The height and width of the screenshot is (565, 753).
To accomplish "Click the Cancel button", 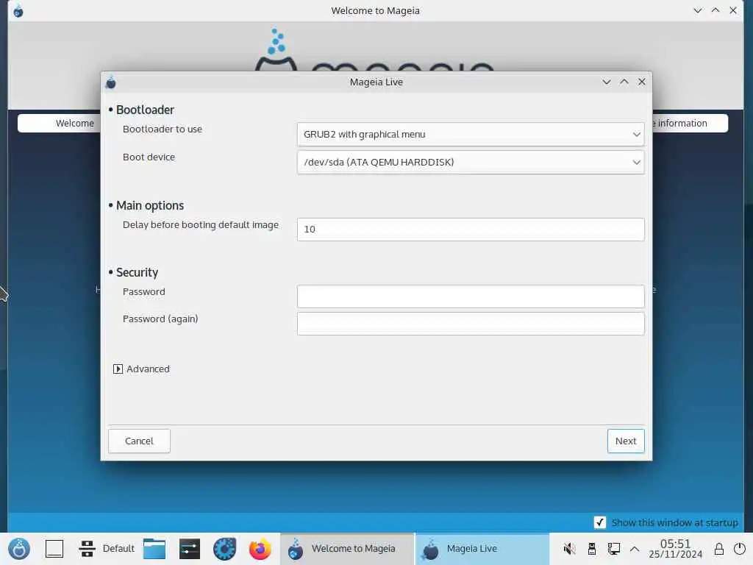I will click(x=139, y=441).
